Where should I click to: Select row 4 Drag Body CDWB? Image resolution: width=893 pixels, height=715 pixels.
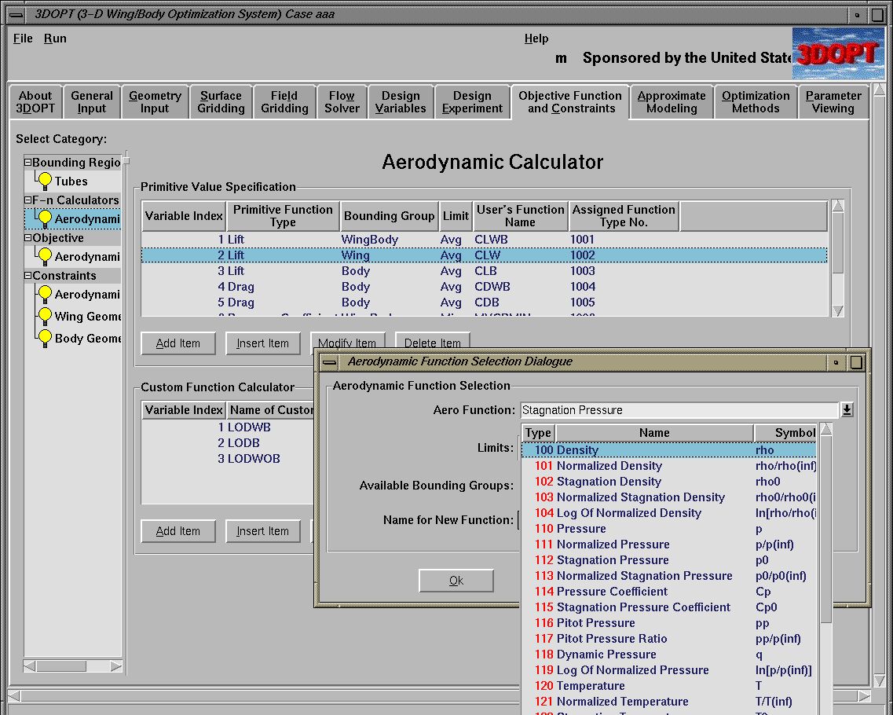(484, 287)
